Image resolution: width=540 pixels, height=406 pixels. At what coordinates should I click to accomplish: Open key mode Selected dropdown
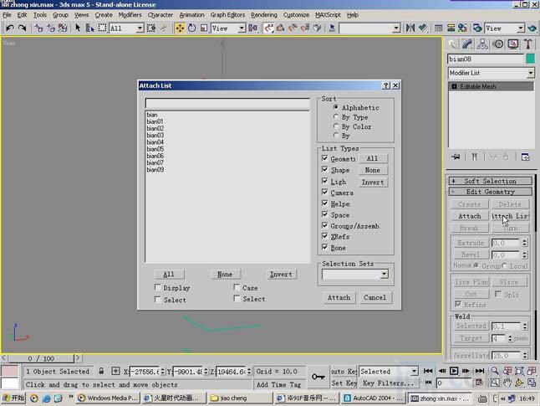coord(414,371)
